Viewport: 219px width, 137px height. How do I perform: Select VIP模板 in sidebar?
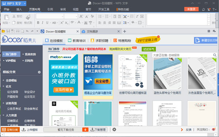point(11,61)
